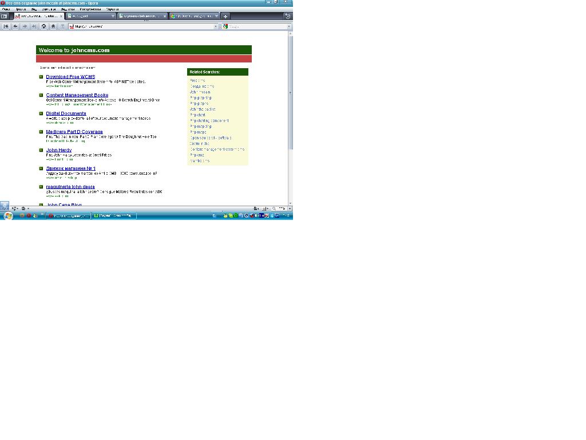Open the Справка menu
The image size is (586, 440).
[x=113, y=9]
